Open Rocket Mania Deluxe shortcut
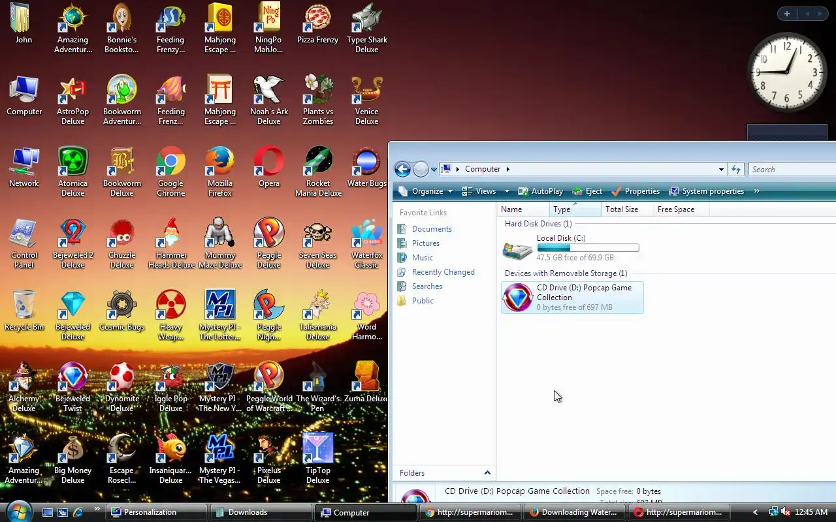The width and height of the screenshot is (836, 522). coord(318,171)
